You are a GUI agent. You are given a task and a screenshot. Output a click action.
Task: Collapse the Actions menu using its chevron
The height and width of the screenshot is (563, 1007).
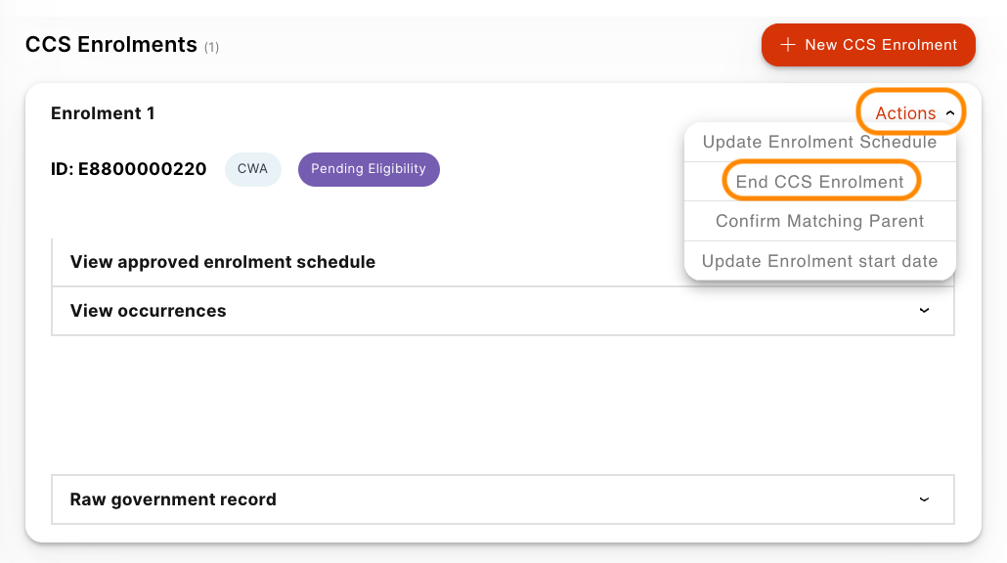[x=950, y=113]
